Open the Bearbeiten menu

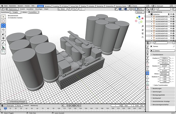tap(12, 6)
